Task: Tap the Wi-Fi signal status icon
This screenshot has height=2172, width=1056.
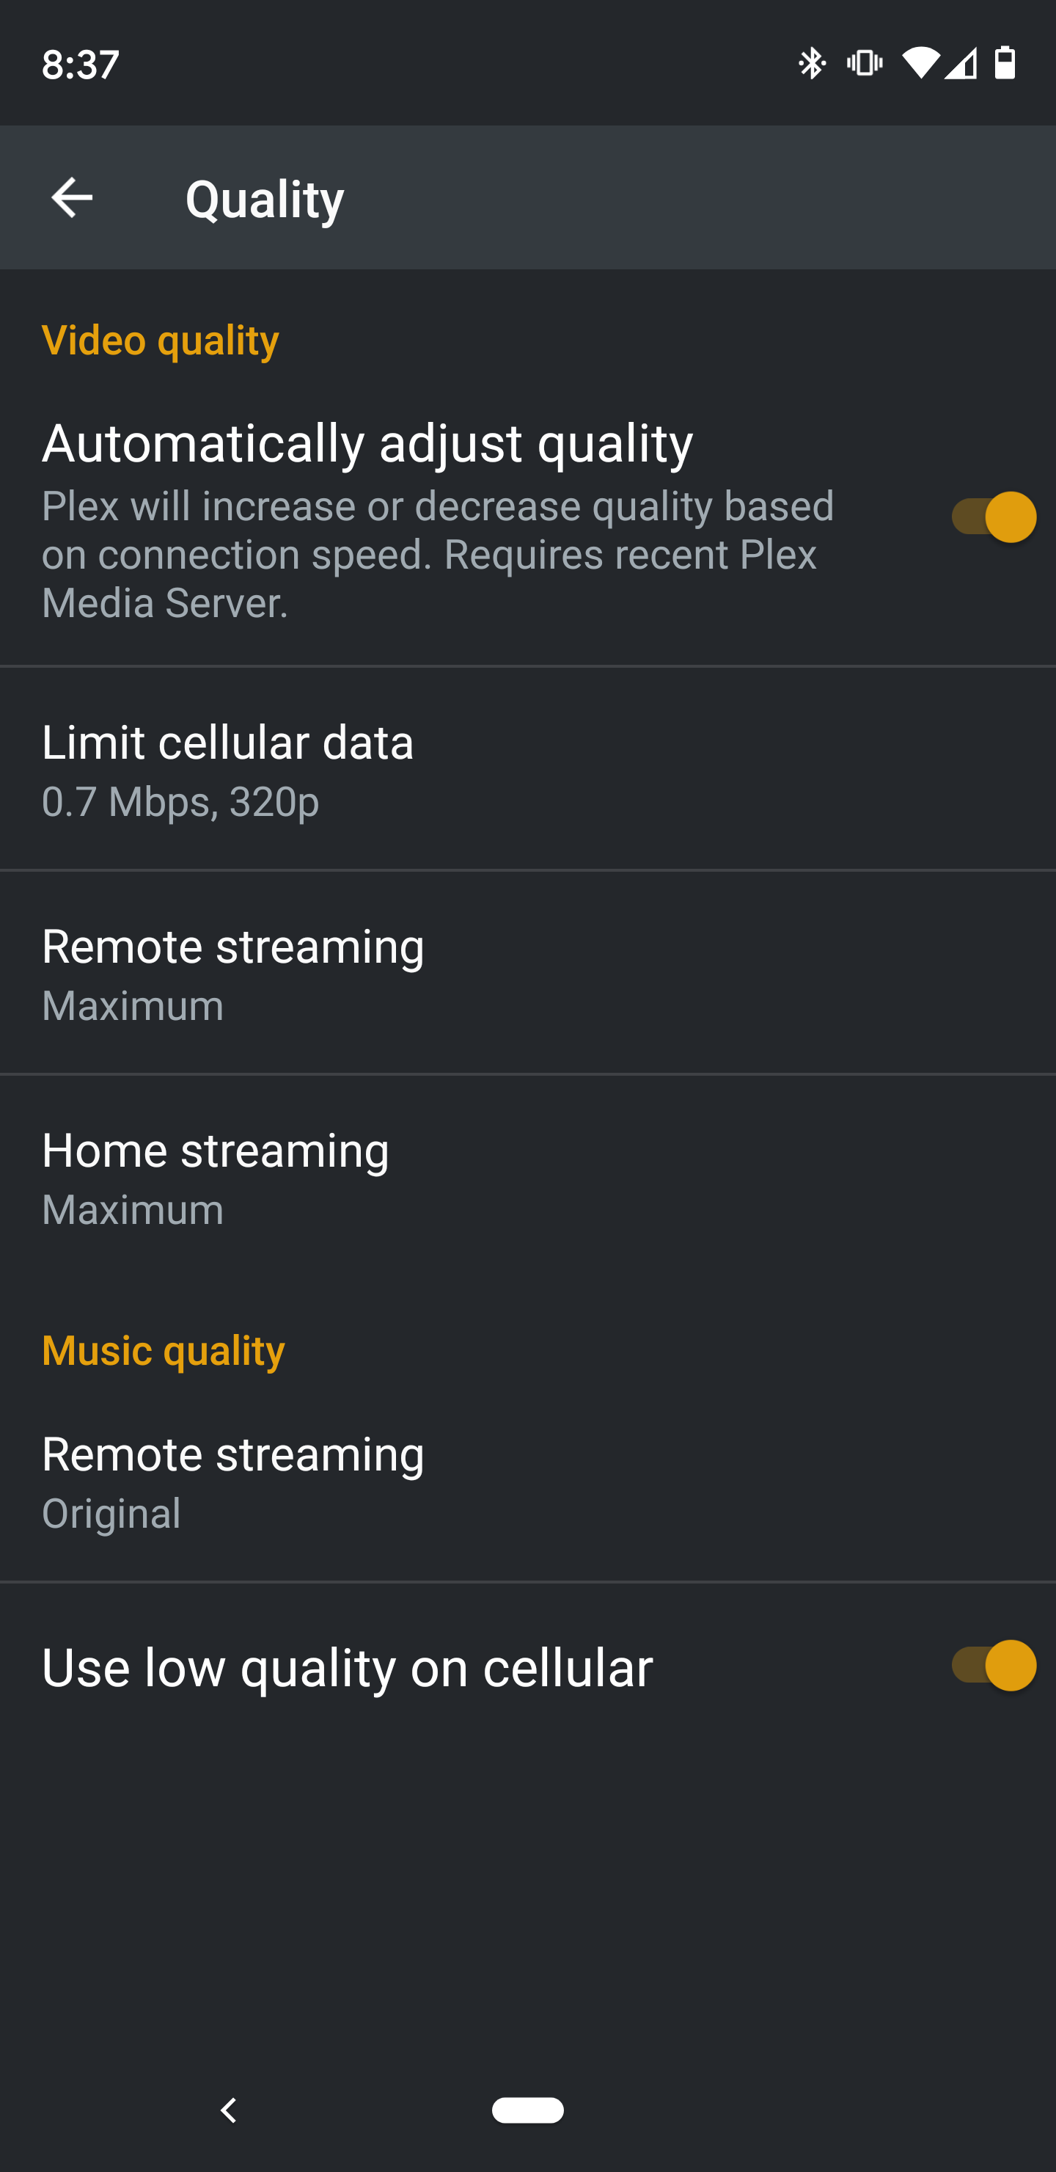Action: coord(920,63)
